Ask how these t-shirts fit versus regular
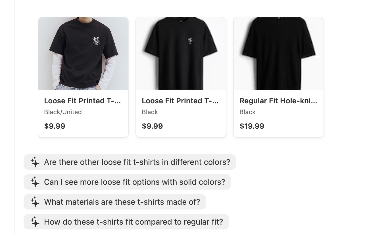This screenshot has height=234, width=367. [x=134, y=222]
